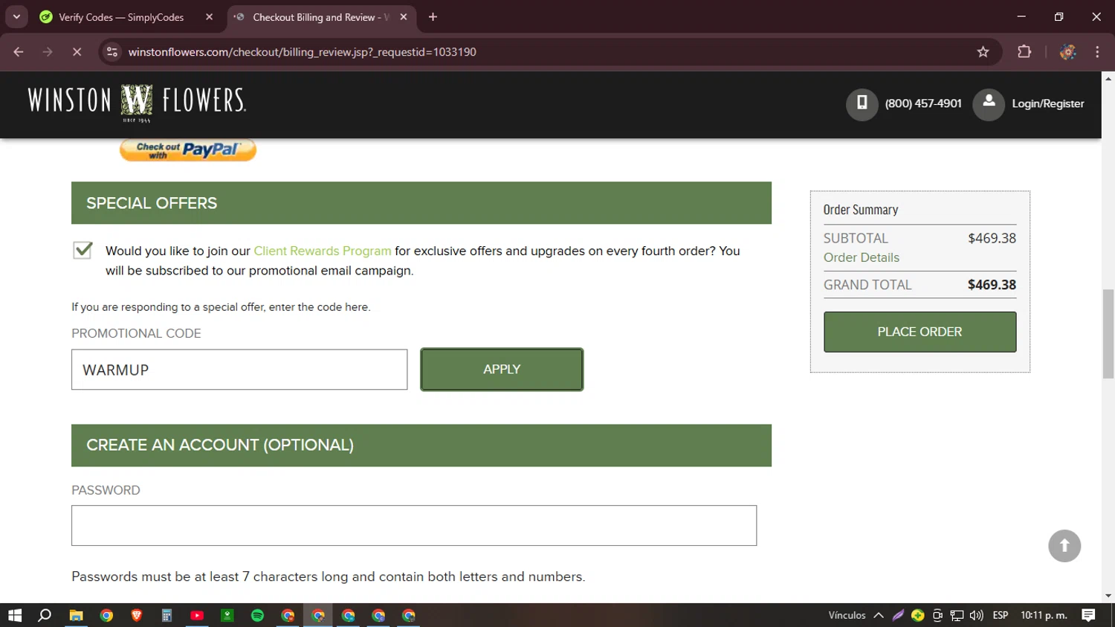The image size is (1115, 627).
Task: Apply the WARMUP promotional code
Action: [x=502, y=370]
